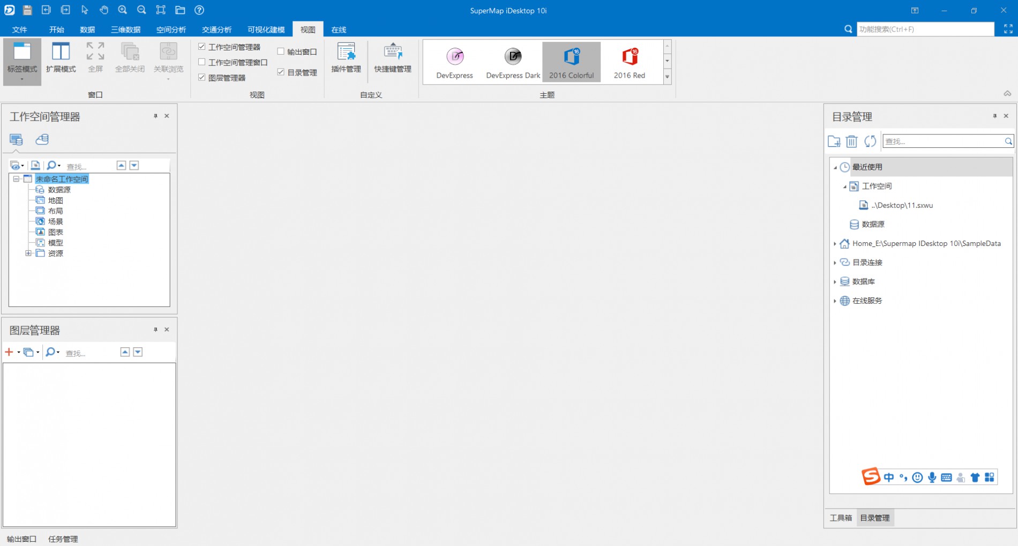Open 插件管理 plugin manager
The image size is (1018, 546).
pos(346,57)
